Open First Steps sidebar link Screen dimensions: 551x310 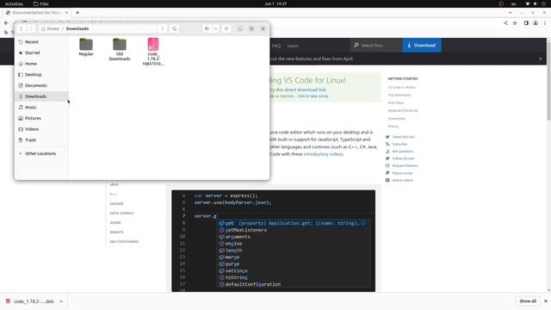tap(396, 102)
